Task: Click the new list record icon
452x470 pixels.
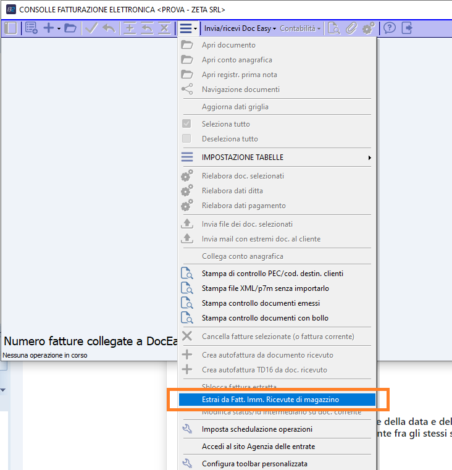Action: 31,28
